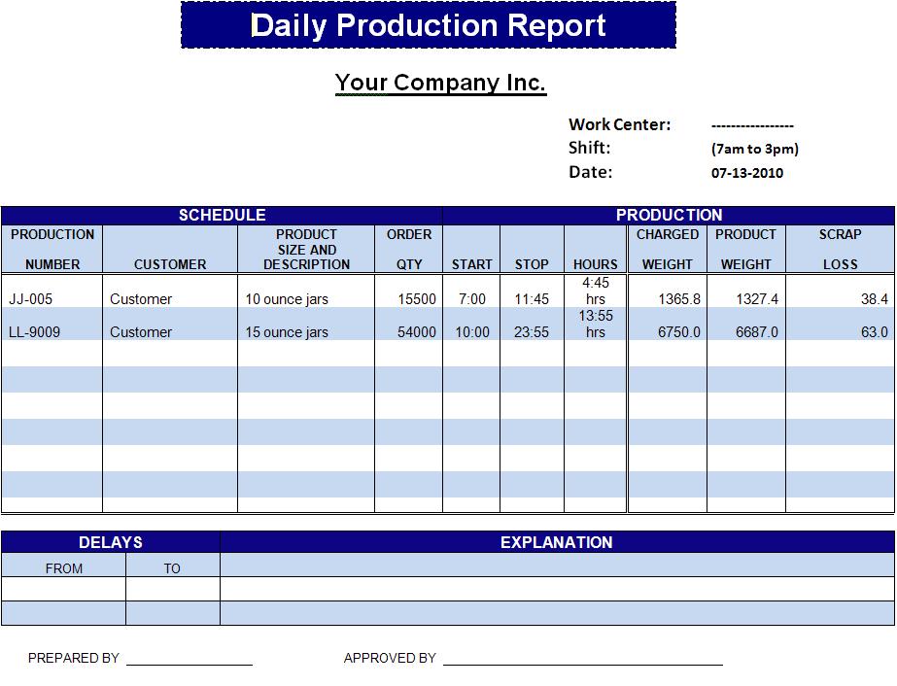Click the Work Center dashed value field
This screenshot has width=897, height=686.
752,125
